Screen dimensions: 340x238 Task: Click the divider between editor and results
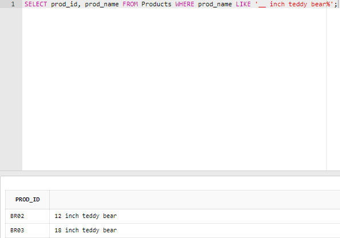point(170,173)
